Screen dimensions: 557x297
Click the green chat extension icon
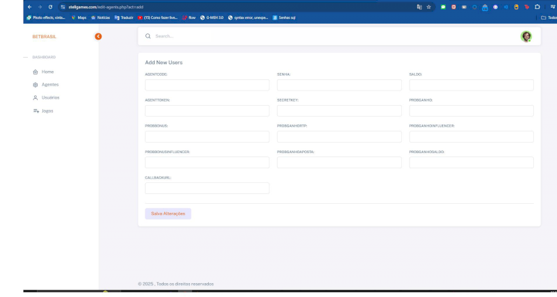pyautogui.click(x=443, y=7)
